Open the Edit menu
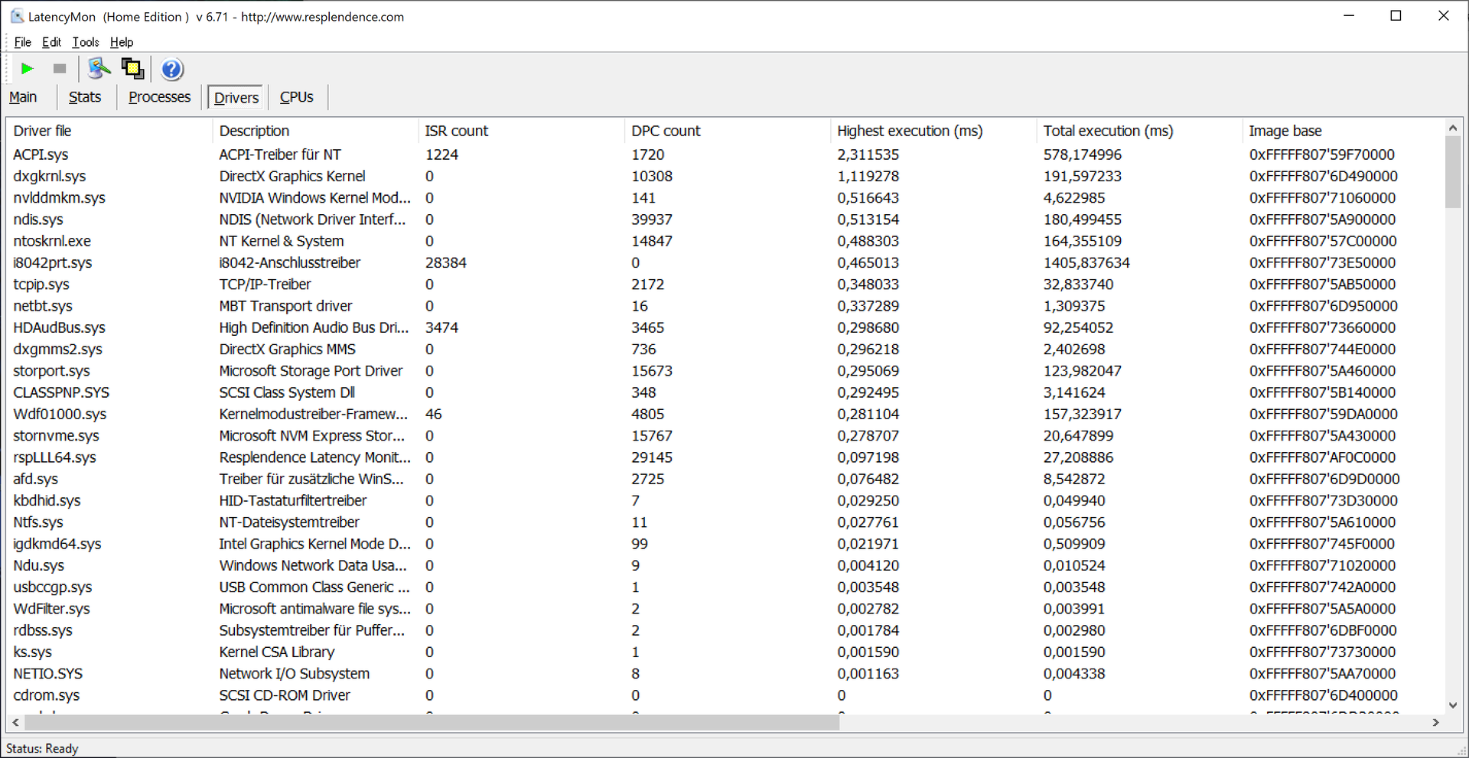This screenshot has width=1469, height=758. point(51,42)
